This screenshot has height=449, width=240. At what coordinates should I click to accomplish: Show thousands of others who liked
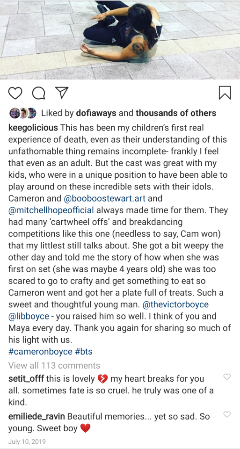176,113
